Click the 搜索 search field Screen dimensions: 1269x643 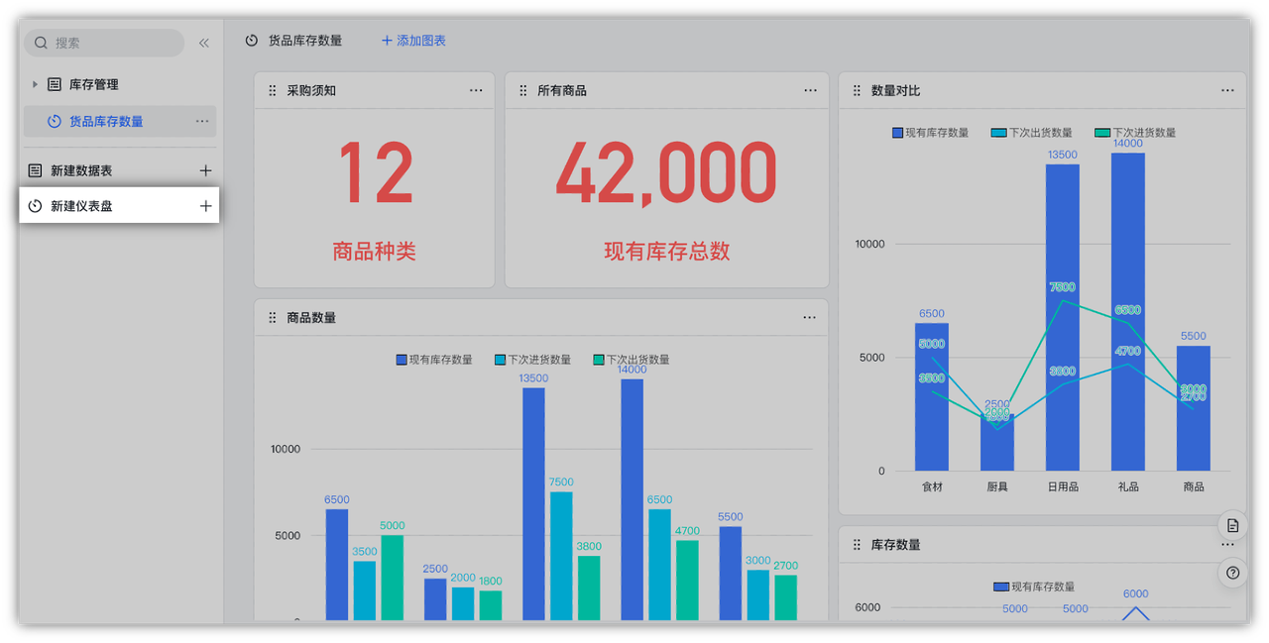click(x=104, y=43)
